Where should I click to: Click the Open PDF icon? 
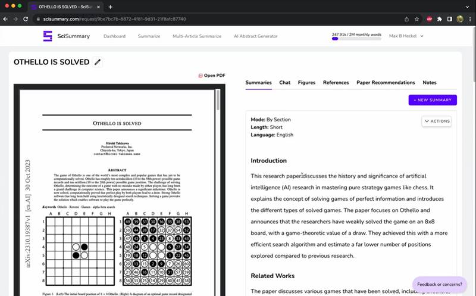pyautogui.click(x=201, y=76)
